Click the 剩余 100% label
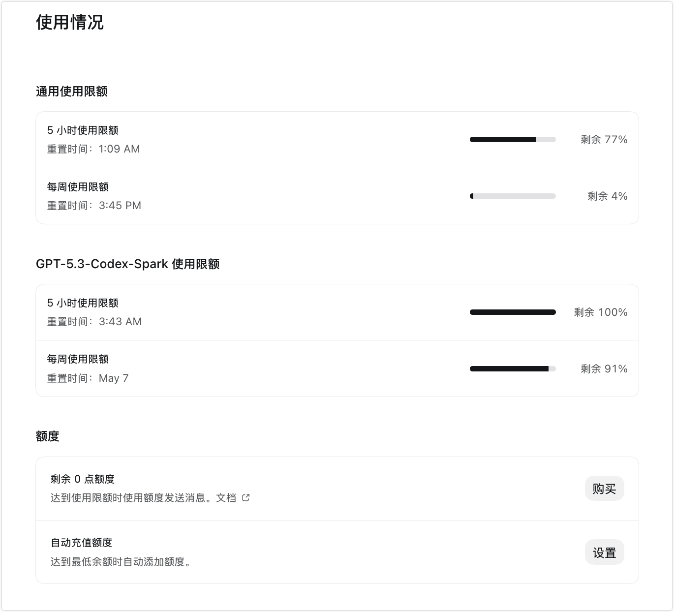This screenshot has height=612, width=674. coord(601,312)
